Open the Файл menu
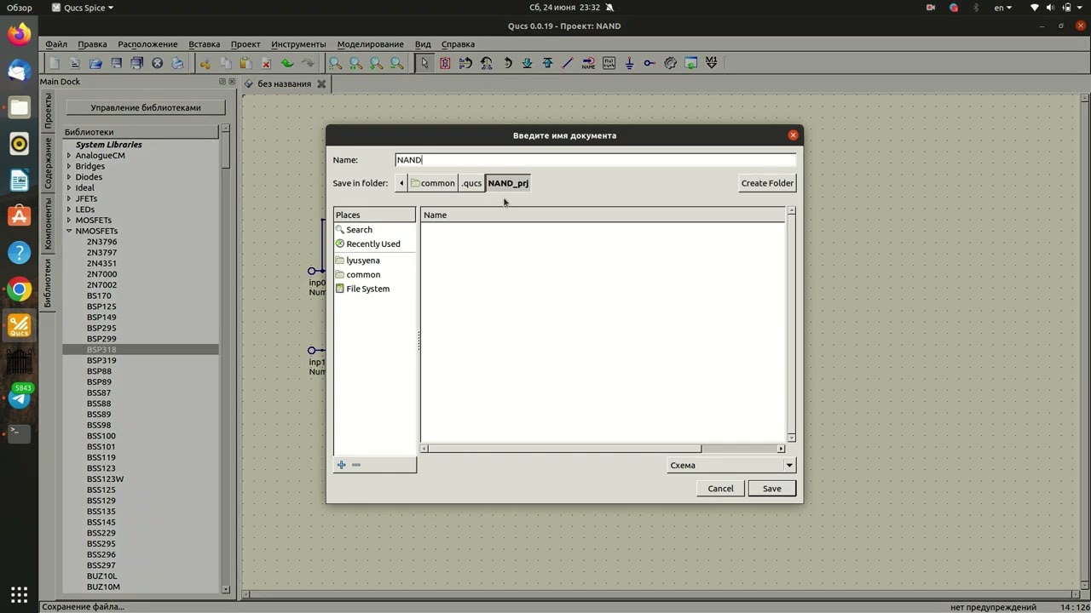The width and height of the screenshot is (1091, 613). (56, 44)
